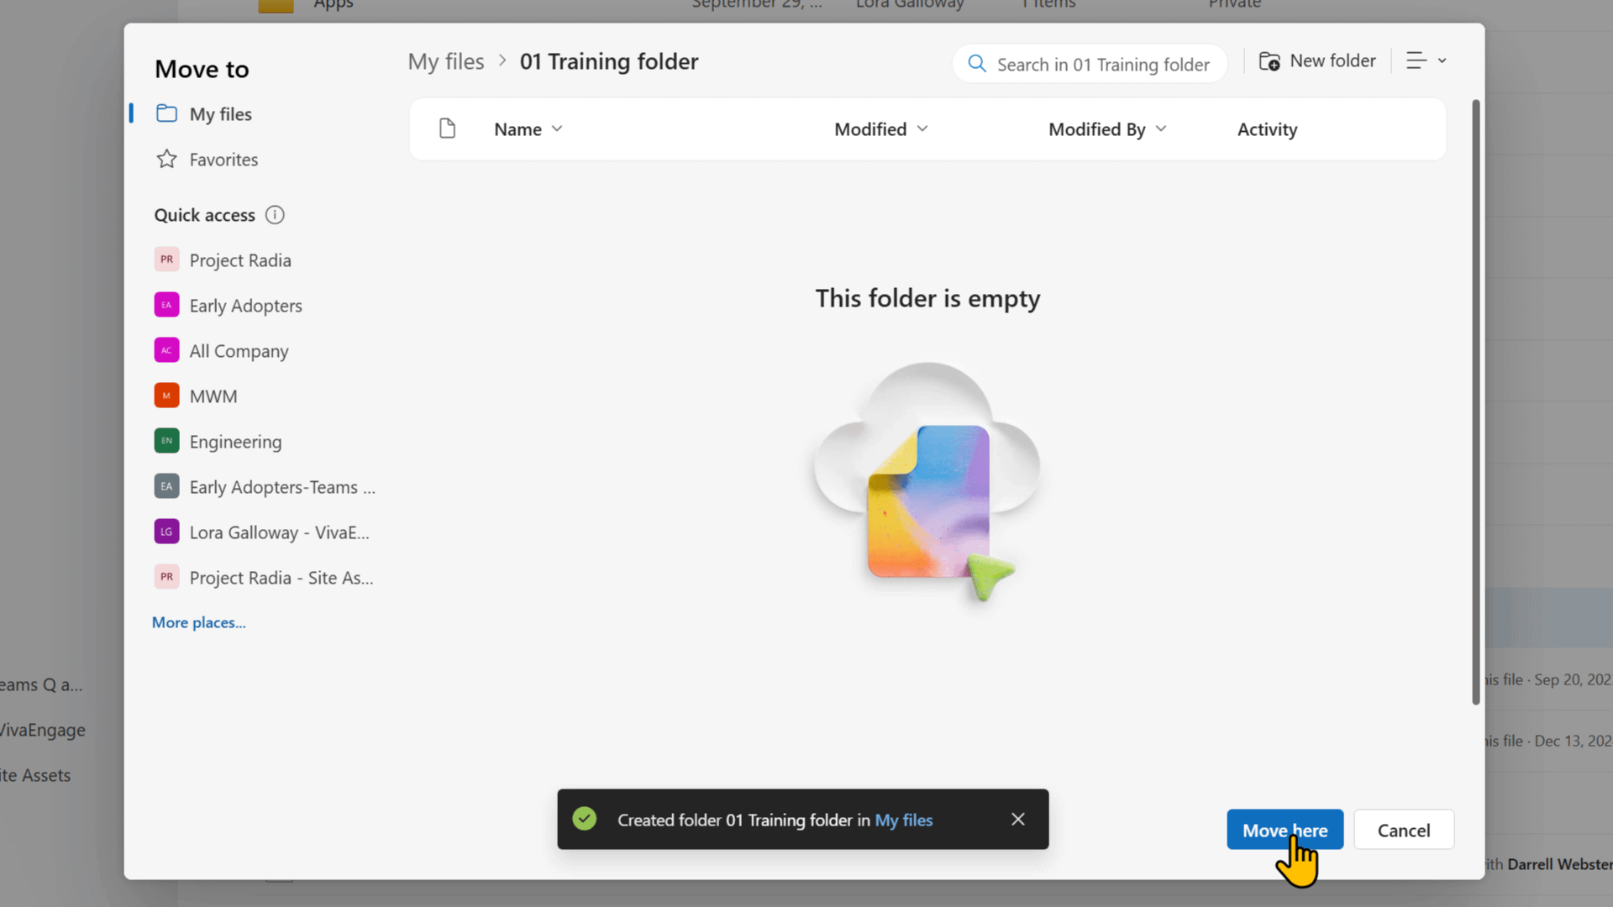This screenshot has height=907, width=1613.
Task: Select Engineering green site icon
Action: pyautogui.click(x=166, y=441)
